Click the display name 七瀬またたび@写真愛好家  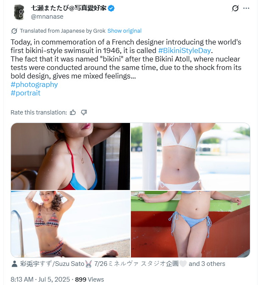pyautogui.click(x=69, y=8)
